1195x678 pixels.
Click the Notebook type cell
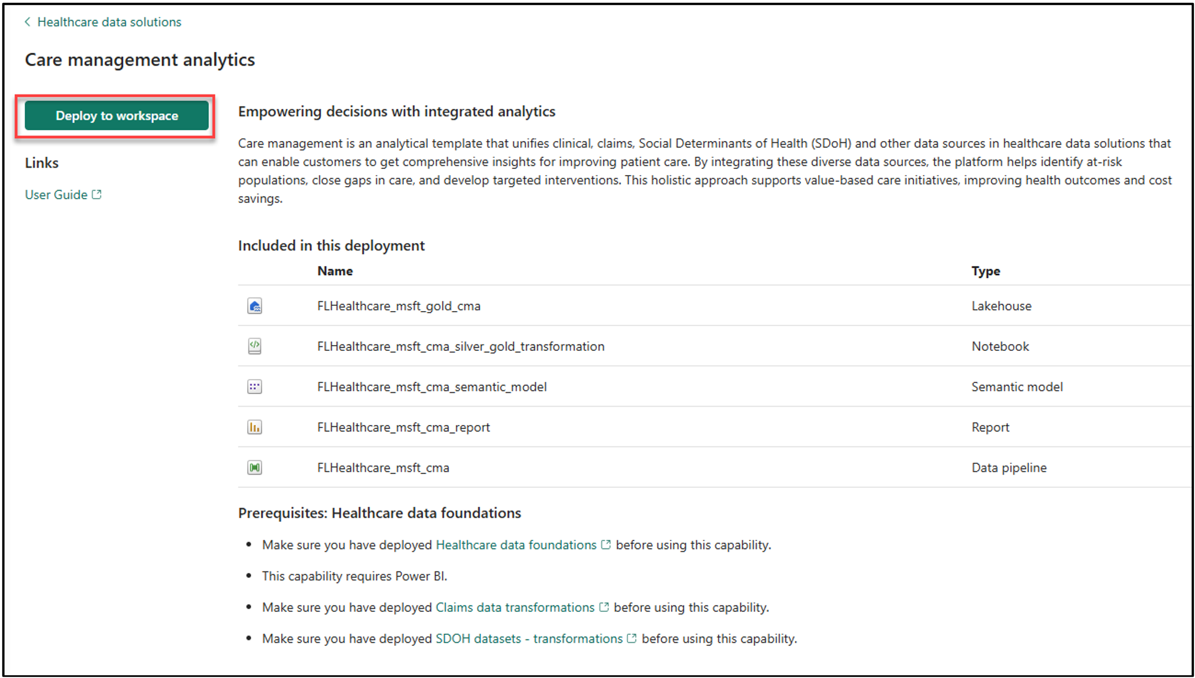(x=1000, y=346)
